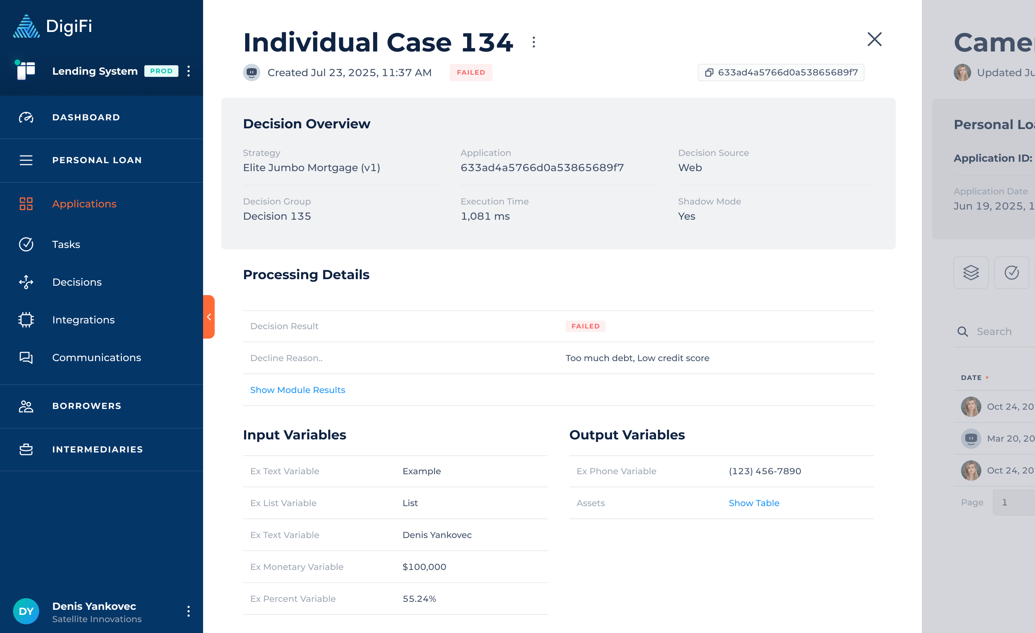Open the Communications chat icon
Image resolution: width=1035 pixels, height=633 pixels.
coord(26,357)
